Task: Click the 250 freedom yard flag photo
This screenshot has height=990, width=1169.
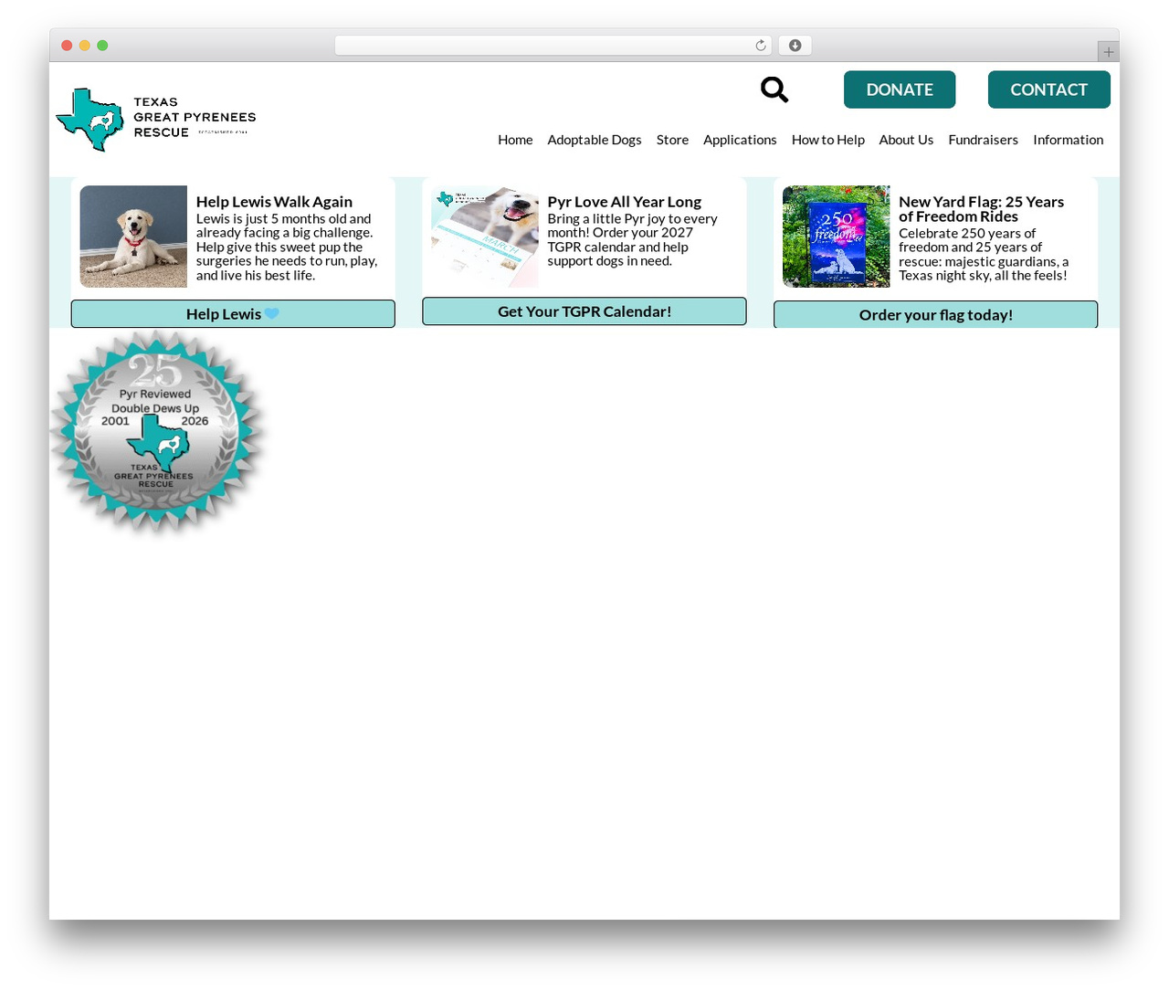Action: point(837,237)
